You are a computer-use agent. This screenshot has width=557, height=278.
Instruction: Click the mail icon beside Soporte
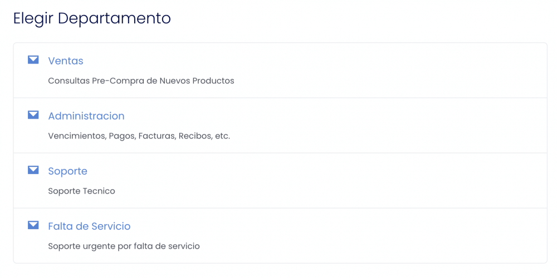[33, 170]
